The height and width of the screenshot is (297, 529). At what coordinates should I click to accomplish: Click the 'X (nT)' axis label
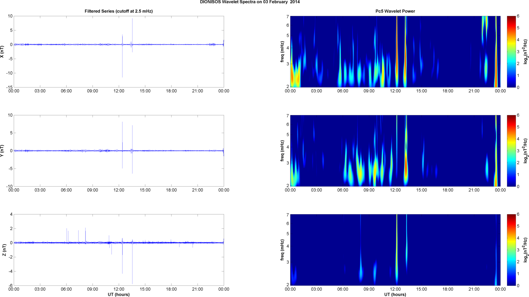click(2, 51)
